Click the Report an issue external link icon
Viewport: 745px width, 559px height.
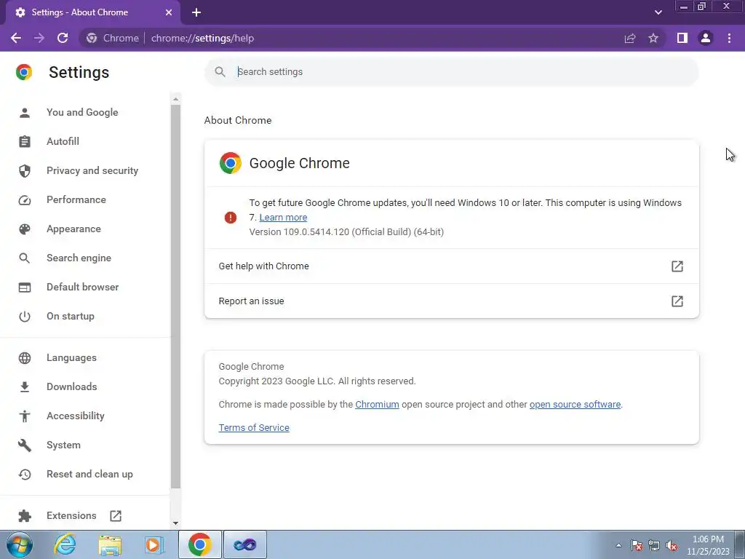coord(677,301)
